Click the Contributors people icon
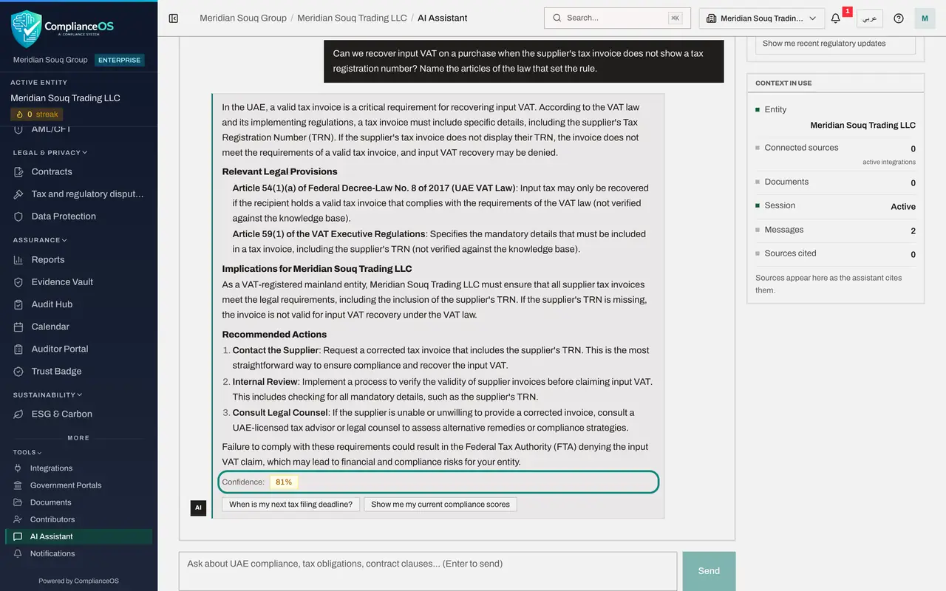Viewport: 946px width, 591px height. coord(18,519)
